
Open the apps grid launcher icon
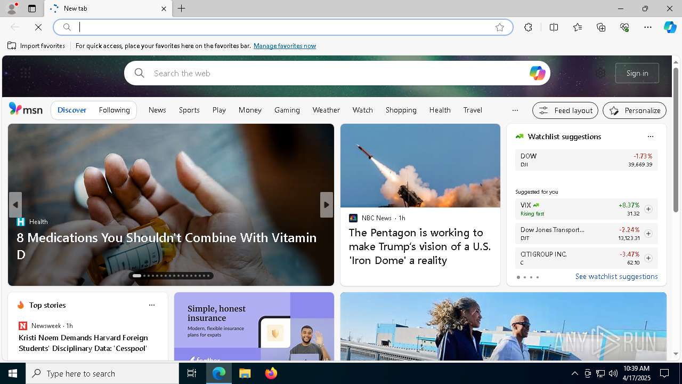25,73
